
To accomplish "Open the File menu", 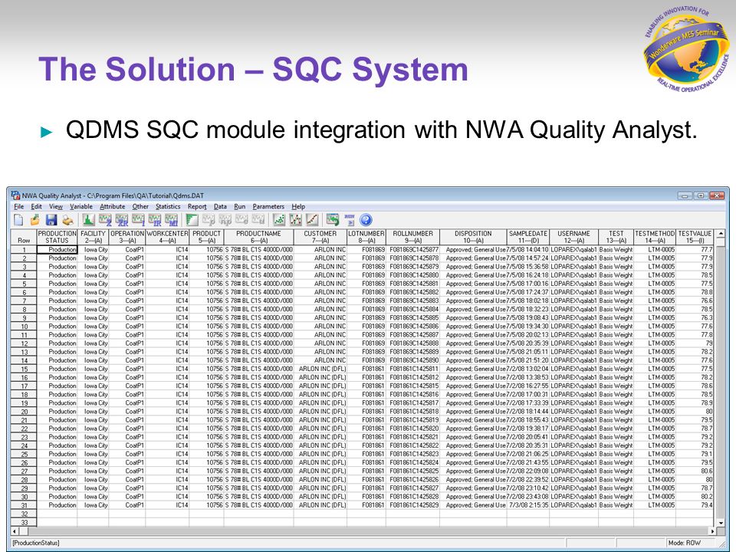I will 18,206.
